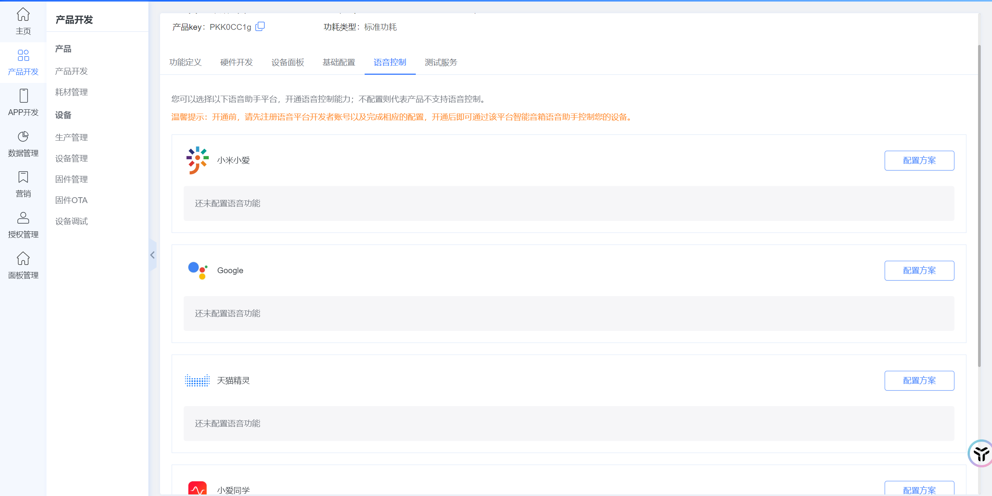Switch to the 功能定义 tab
This screenshot has width=992, height=496.
pyautogui.click(x=185, y=62)
